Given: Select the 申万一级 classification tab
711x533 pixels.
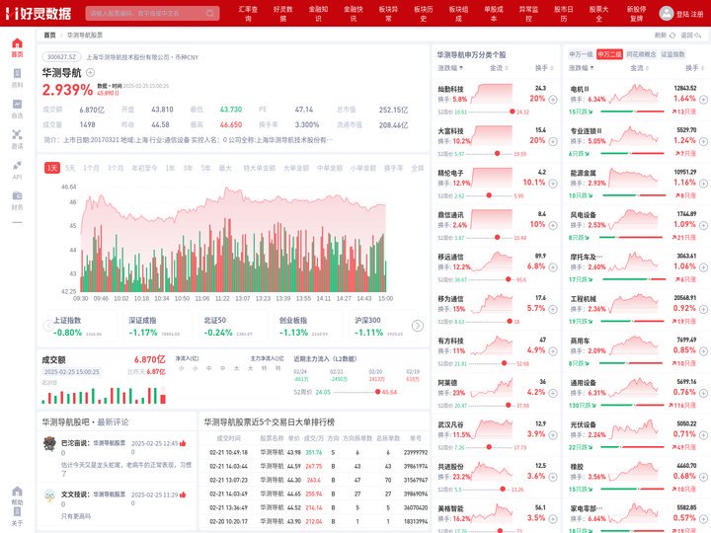Looking at the screenshot, I should click(x=581, y=54).
